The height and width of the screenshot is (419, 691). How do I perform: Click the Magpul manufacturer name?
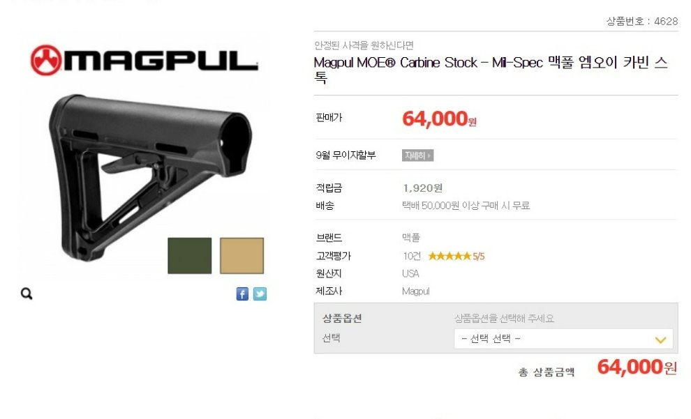415,291
